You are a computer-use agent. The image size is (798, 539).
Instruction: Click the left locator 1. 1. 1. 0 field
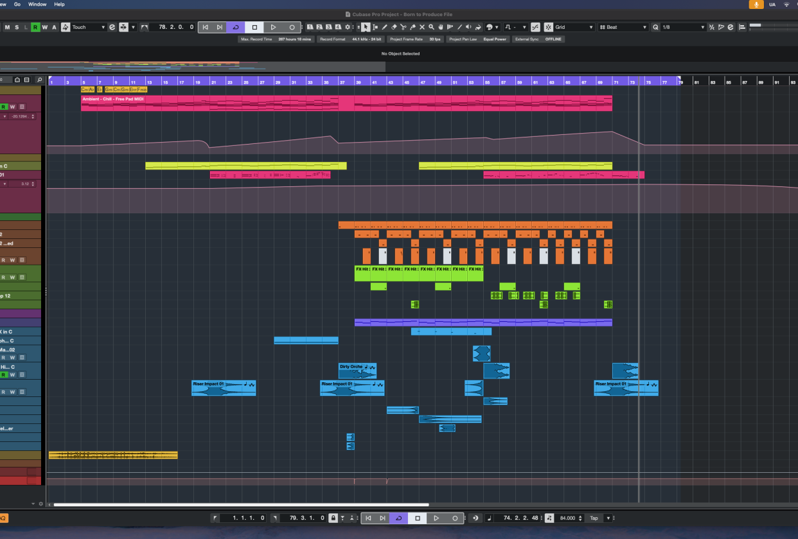click(244, 518)
